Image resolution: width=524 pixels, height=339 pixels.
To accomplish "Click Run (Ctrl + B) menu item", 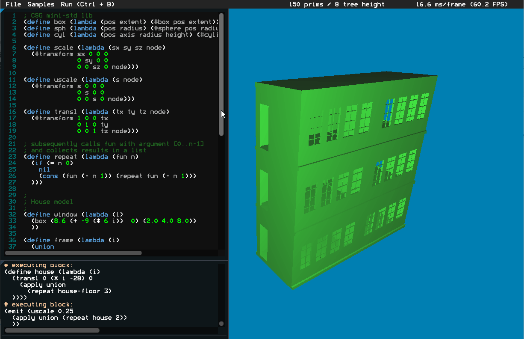I will [87, 4].
